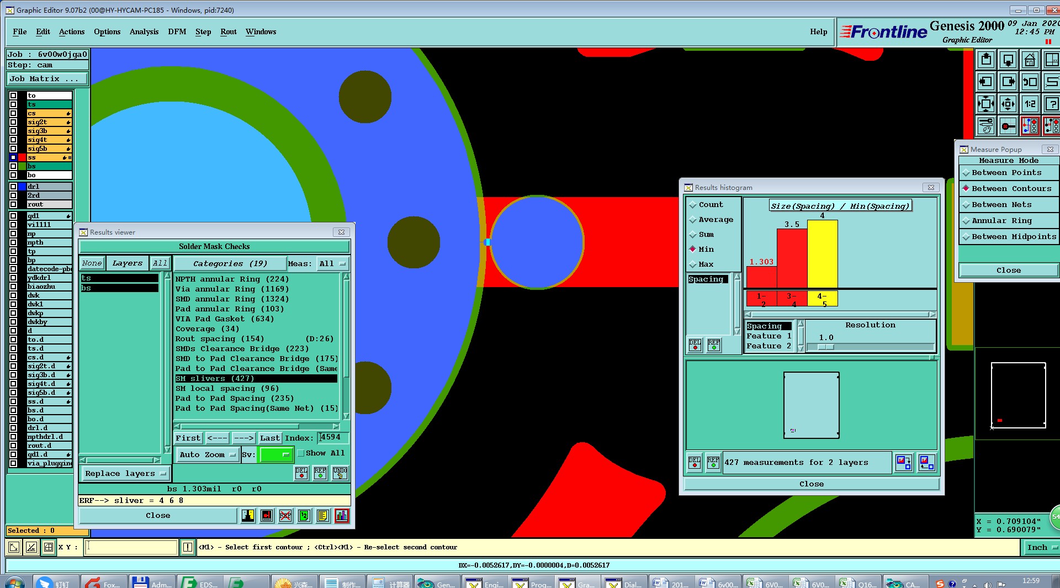Open the File menu
Screen dimensions: 1060x588
point(20,32)
